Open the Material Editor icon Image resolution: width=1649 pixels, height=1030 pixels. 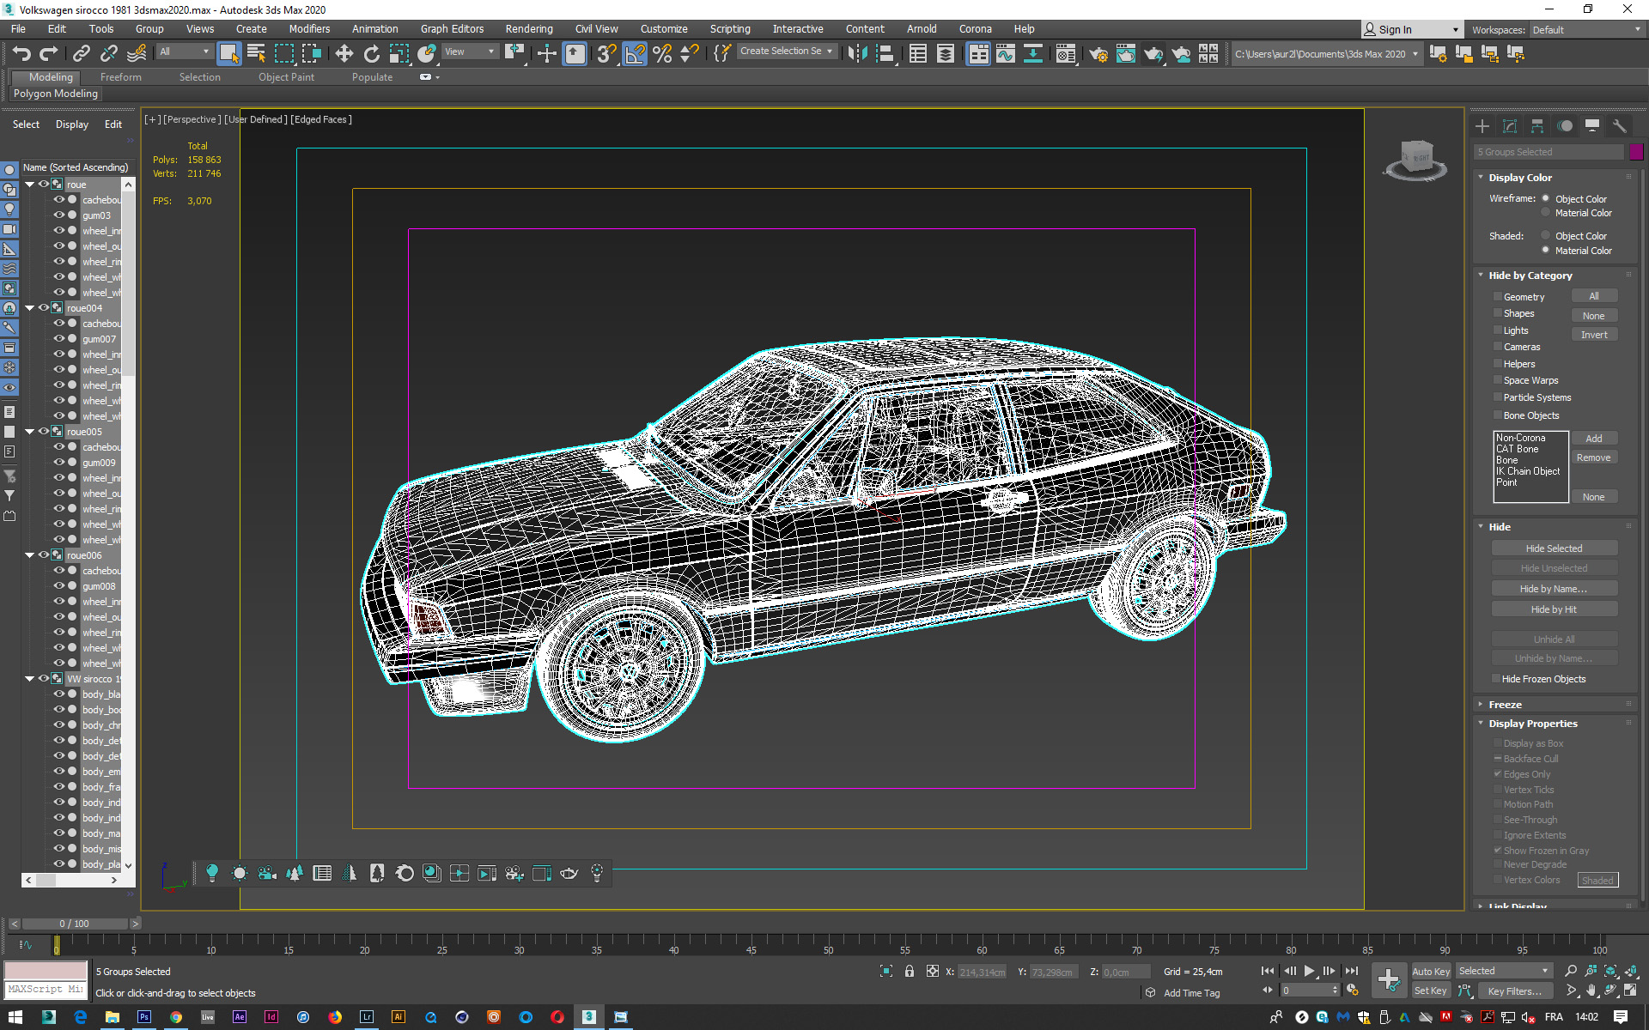1065,54
